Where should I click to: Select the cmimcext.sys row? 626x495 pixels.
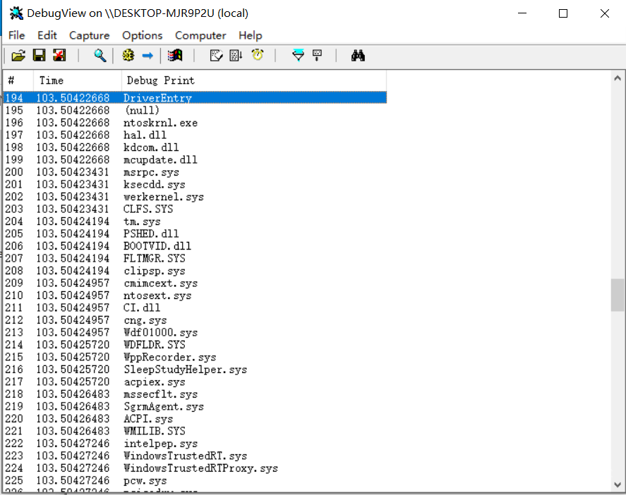pos(195,283)
